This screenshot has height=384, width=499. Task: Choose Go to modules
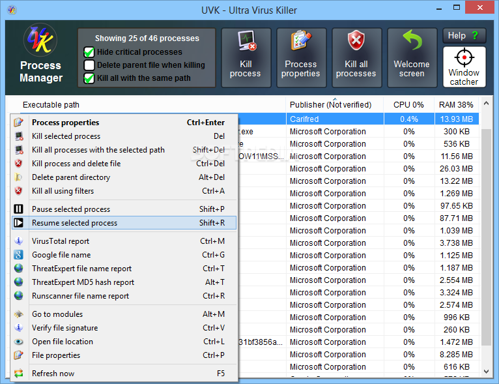[x=124, y=314]
